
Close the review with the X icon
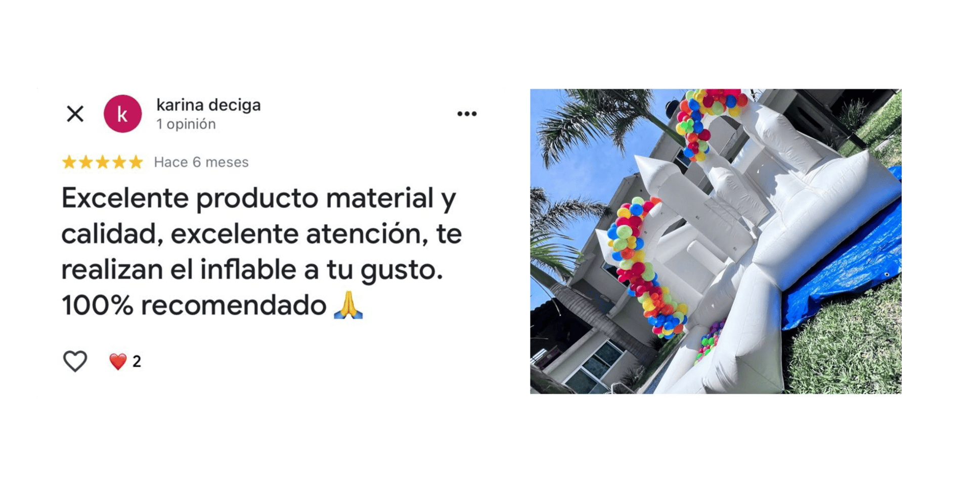pos(75,114)
